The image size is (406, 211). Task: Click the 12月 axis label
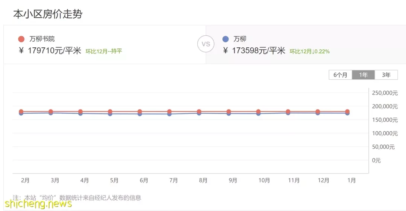tap(323, 181)
